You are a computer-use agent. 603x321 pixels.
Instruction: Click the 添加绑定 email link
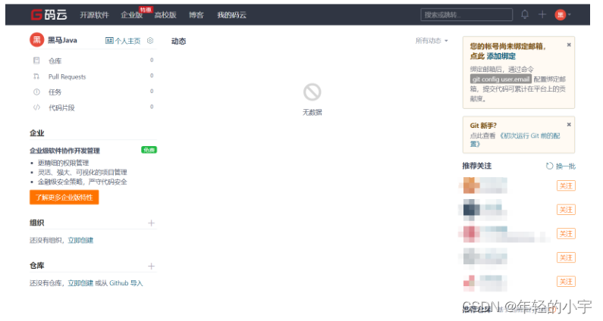(x=501, y=56)
